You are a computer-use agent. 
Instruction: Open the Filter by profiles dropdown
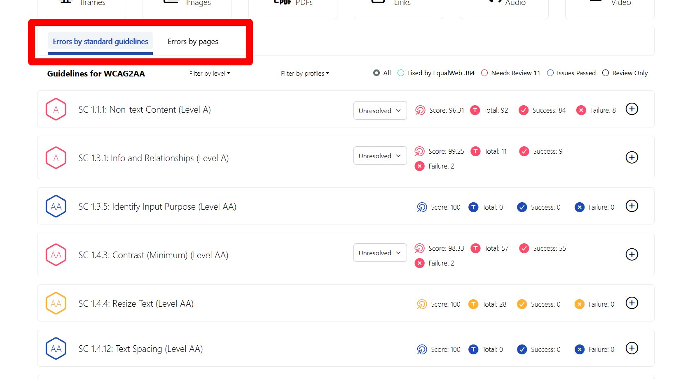point(305,74)
